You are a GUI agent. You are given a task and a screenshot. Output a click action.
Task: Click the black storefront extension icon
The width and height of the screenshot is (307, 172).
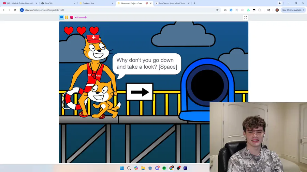[254, 10]
